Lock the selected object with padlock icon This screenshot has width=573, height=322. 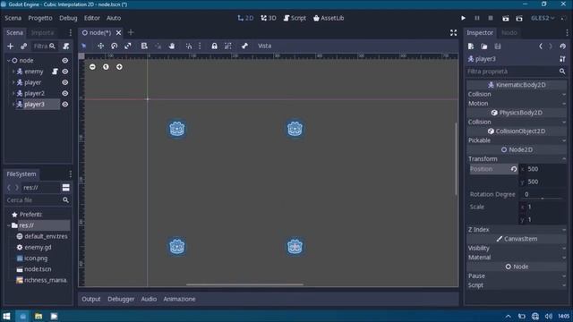[215, 46]
